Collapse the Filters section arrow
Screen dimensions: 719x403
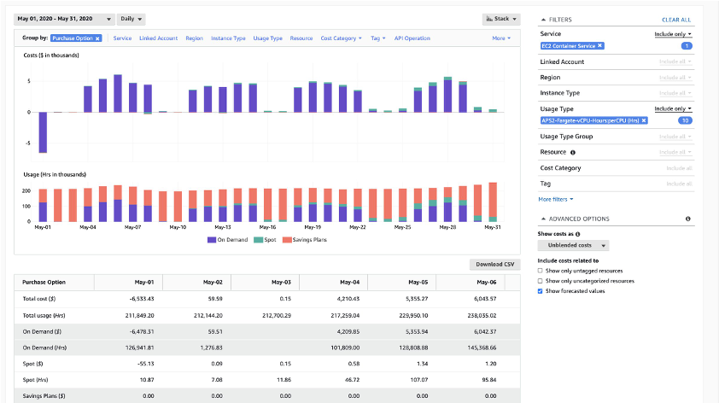[x=544, y=19]
